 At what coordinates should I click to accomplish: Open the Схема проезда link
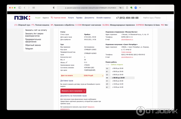(x=126, y=52)
